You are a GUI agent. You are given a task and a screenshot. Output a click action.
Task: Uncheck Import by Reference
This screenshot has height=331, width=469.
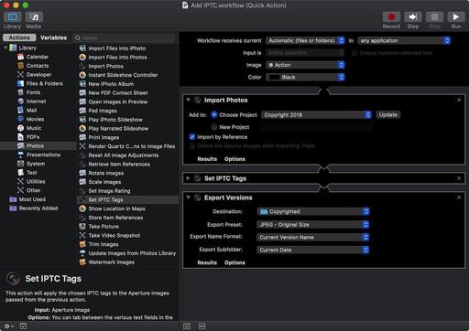coord(192,137)
